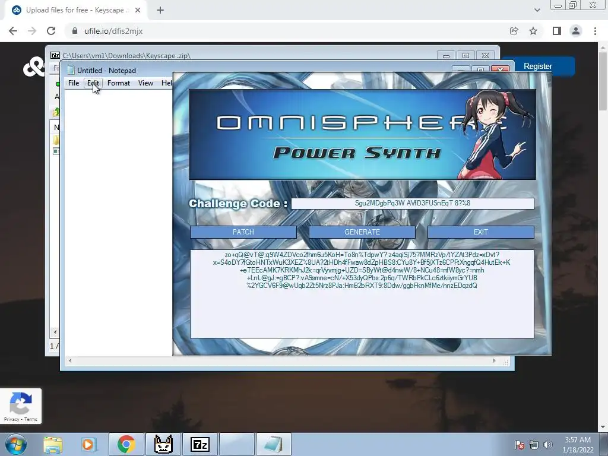This screenshot has height=456, width=608.
Task: Close the Keyscape upload tab
Action: pyautogui.click(x=138, y=10)
